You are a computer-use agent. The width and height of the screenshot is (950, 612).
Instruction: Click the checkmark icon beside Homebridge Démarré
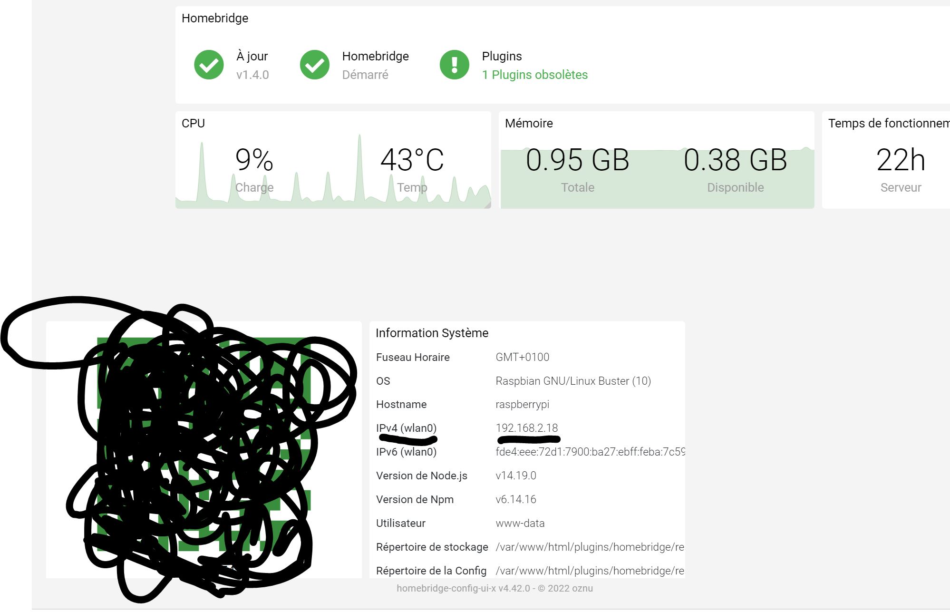pos(315,65)
